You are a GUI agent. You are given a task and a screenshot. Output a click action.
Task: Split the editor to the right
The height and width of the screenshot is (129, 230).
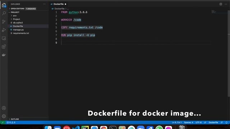[221, 4]
